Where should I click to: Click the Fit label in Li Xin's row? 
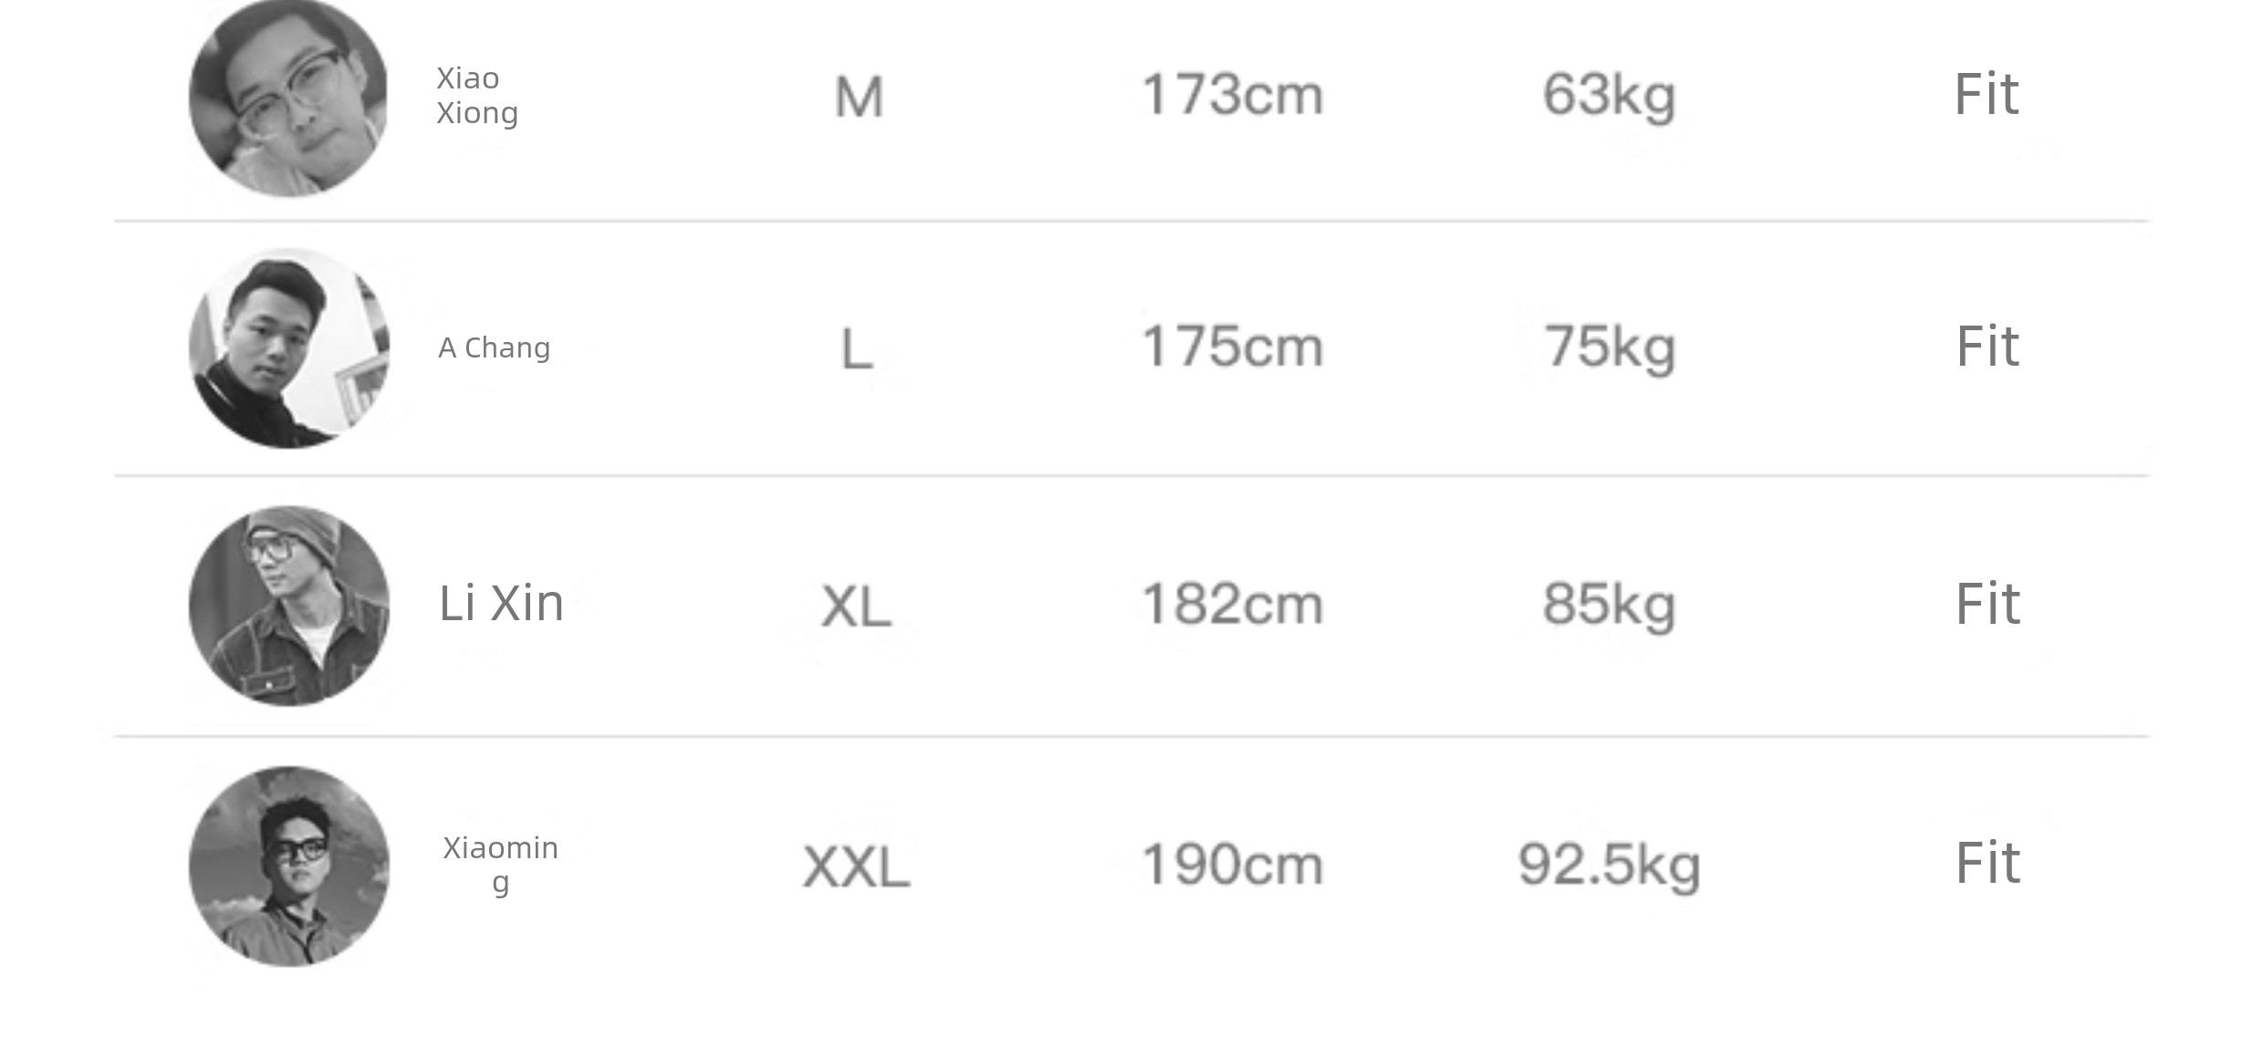[1987, 605]
